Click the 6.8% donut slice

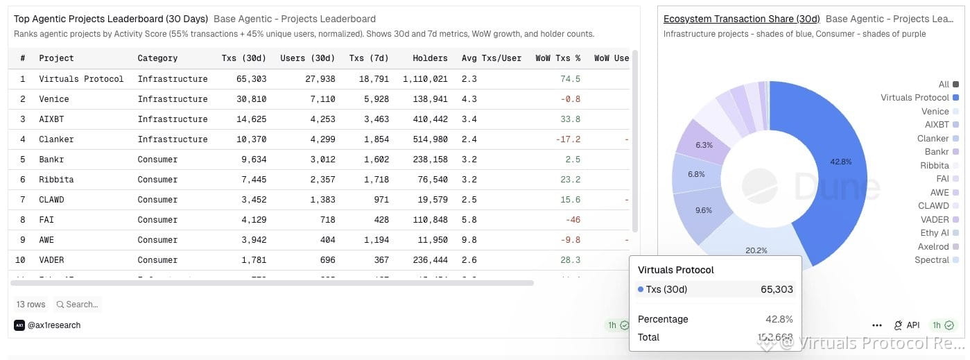pos(695,174)
